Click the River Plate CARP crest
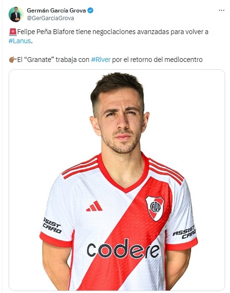The image size is (230, 293). (155, 208)
